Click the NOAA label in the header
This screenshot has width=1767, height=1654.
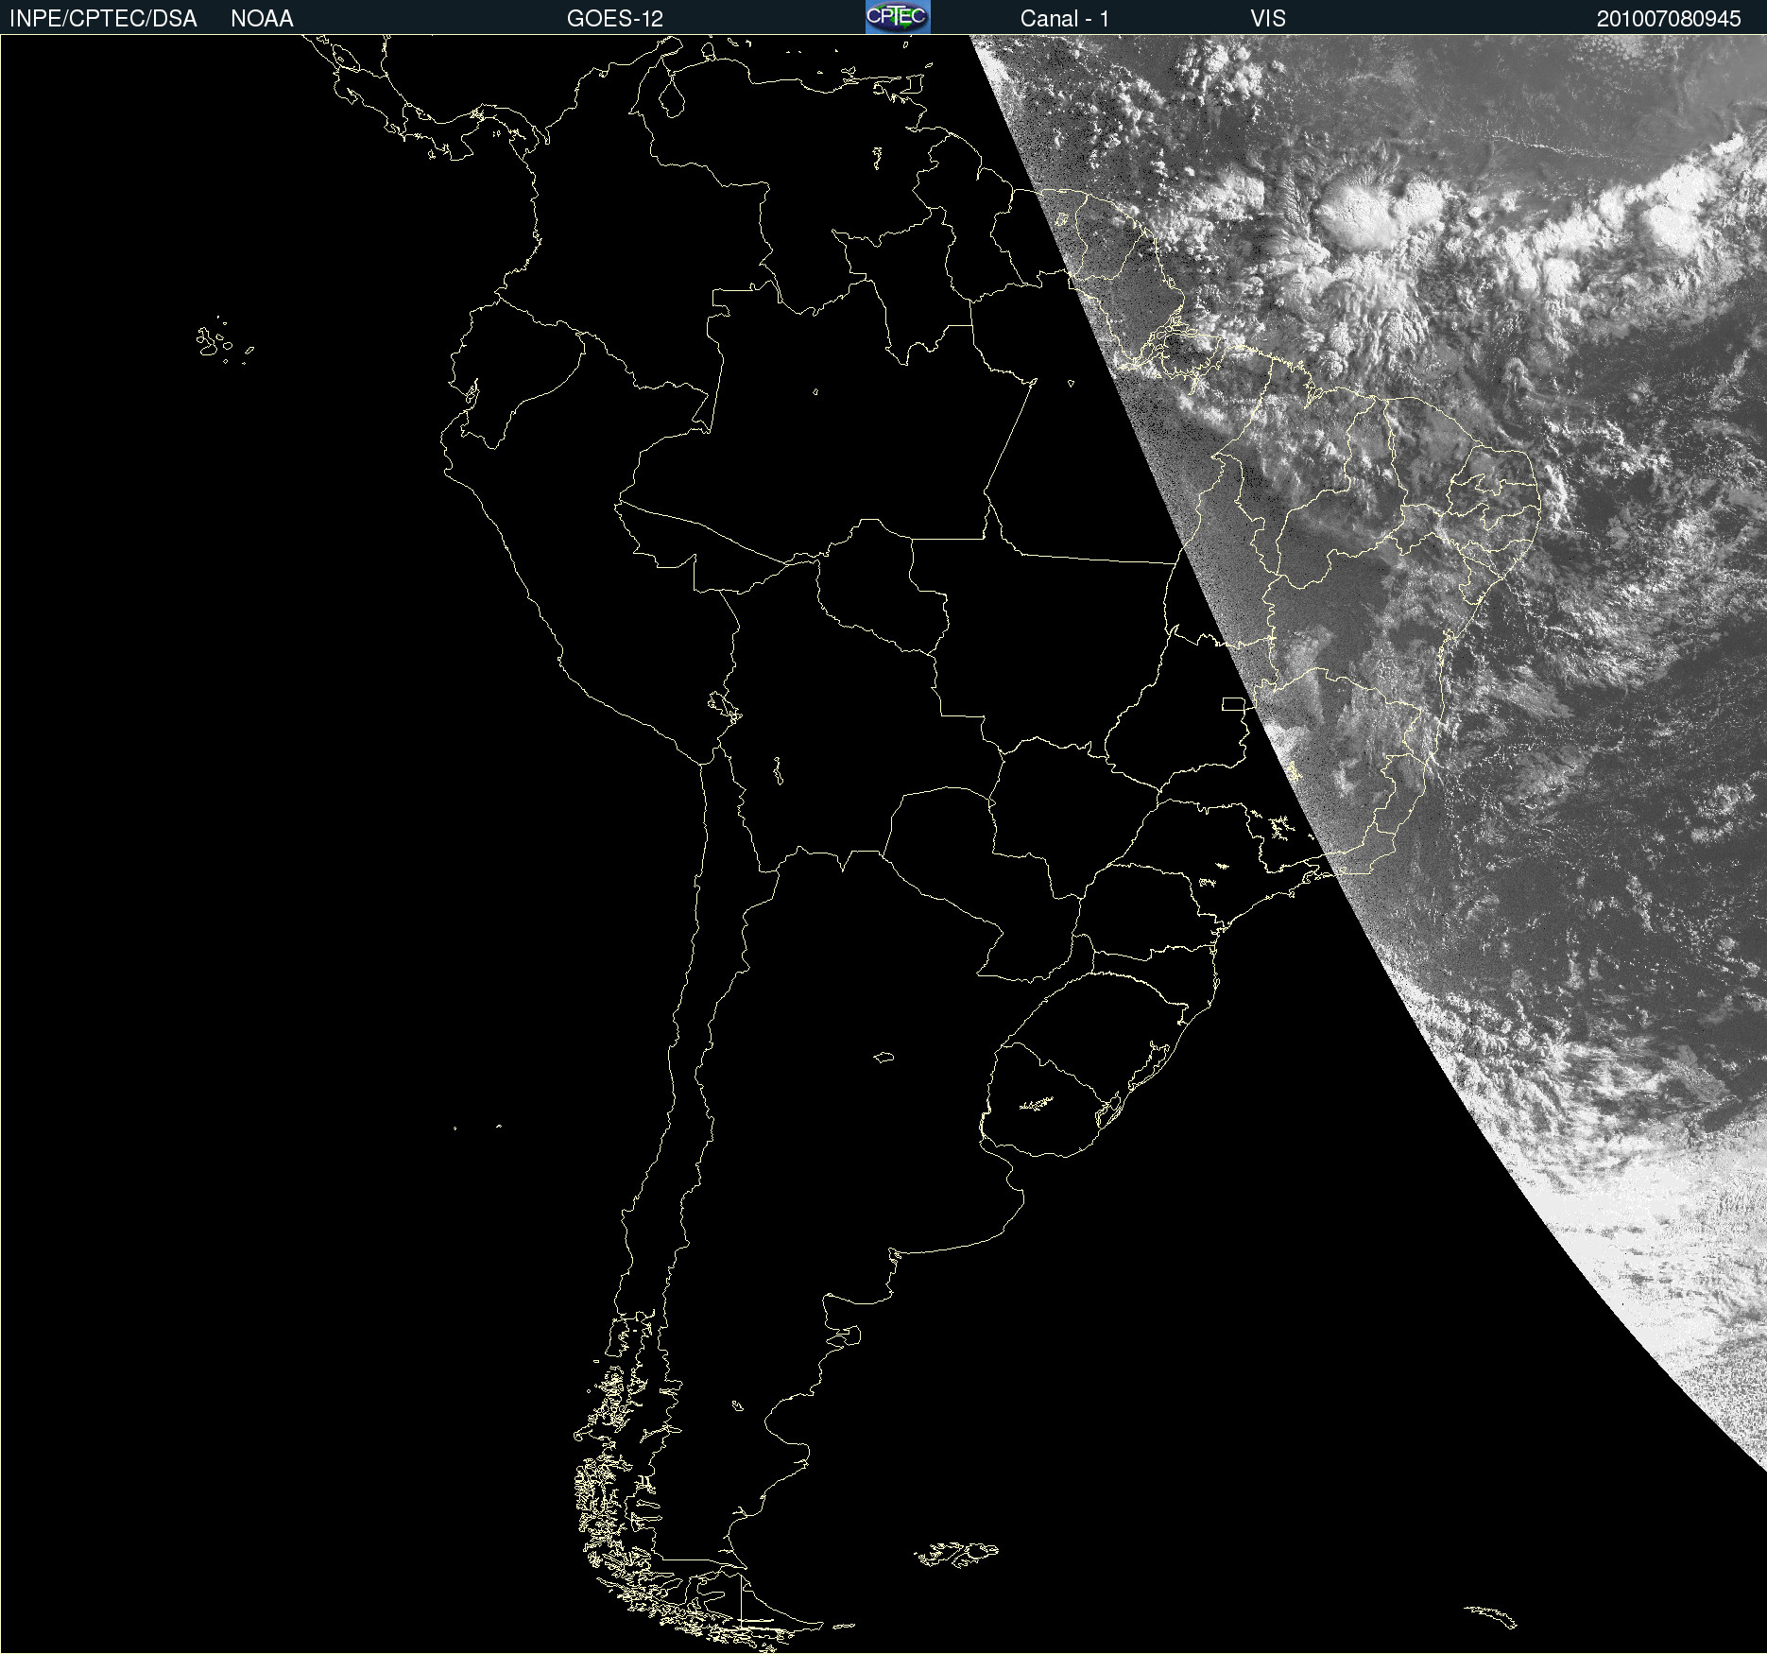pos(262,19)
